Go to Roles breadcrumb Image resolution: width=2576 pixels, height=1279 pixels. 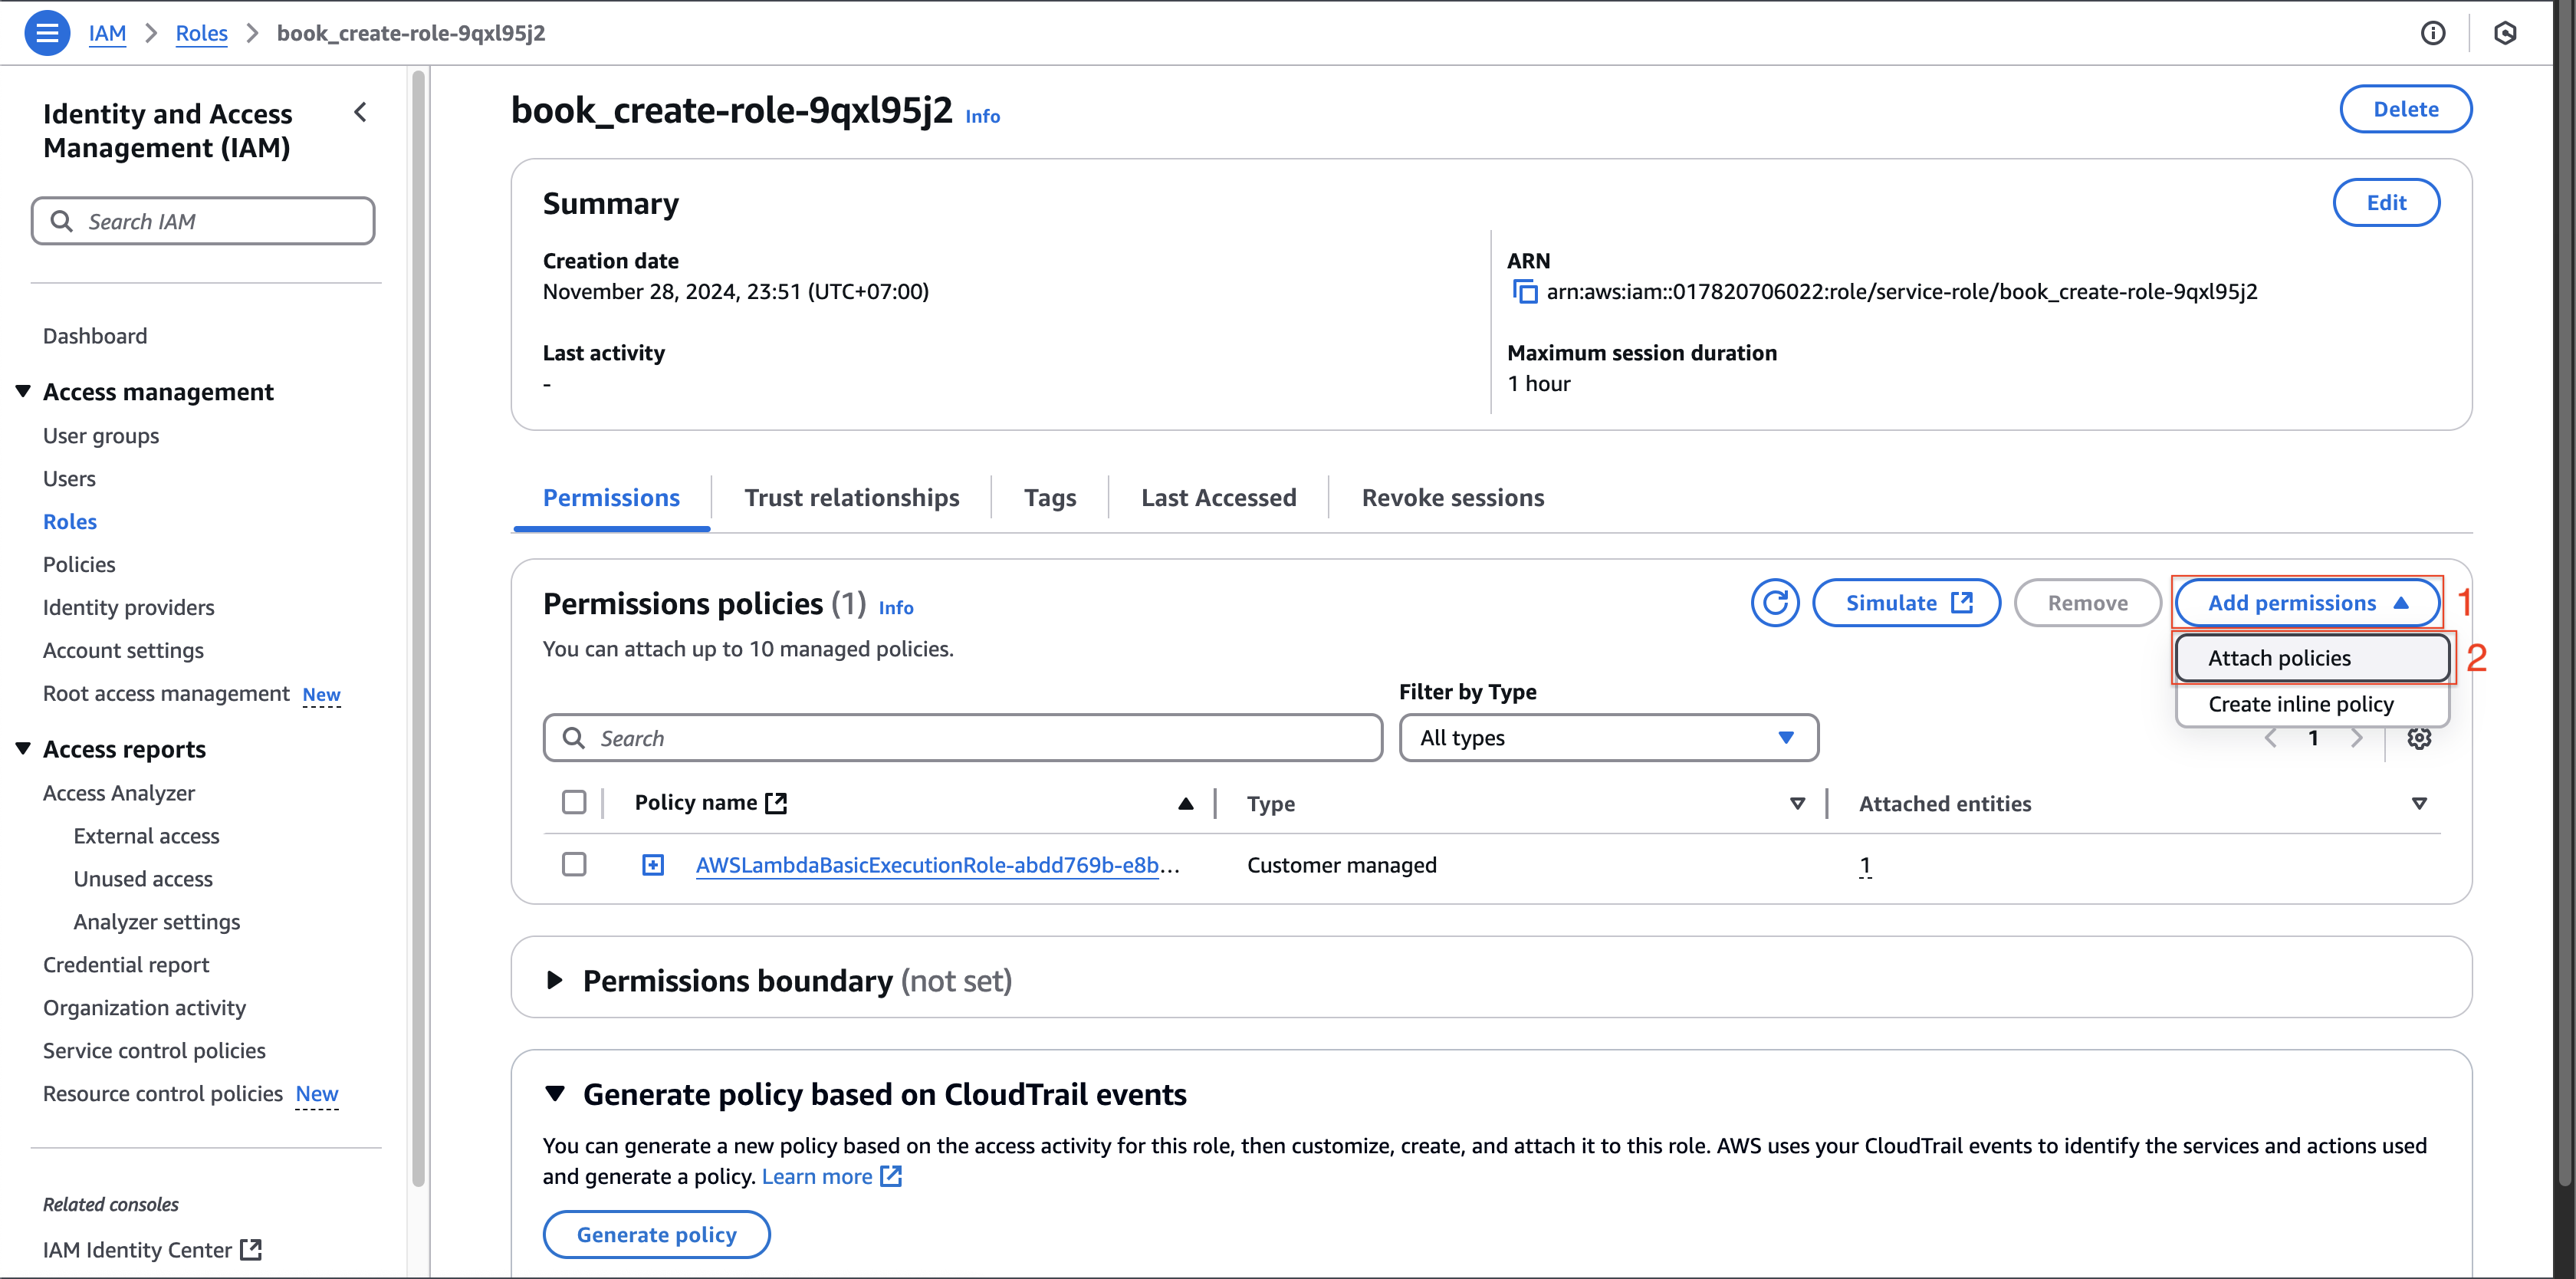201,33
